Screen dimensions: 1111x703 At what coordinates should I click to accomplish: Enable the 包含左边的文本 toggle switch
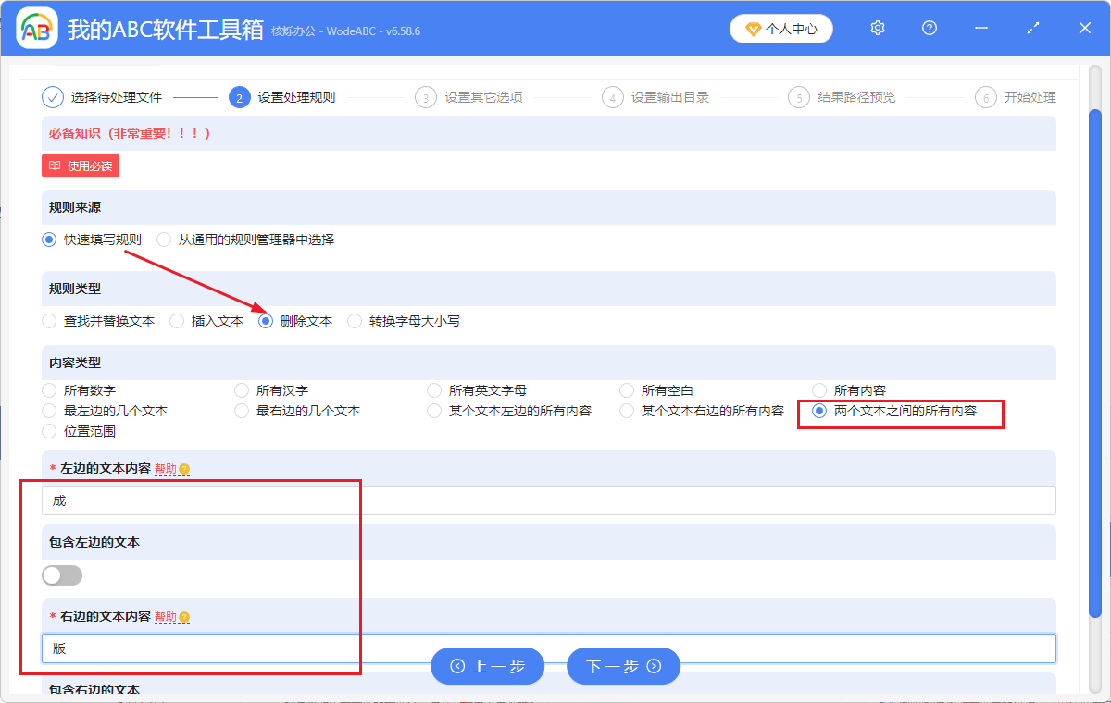tap(62, 574)
